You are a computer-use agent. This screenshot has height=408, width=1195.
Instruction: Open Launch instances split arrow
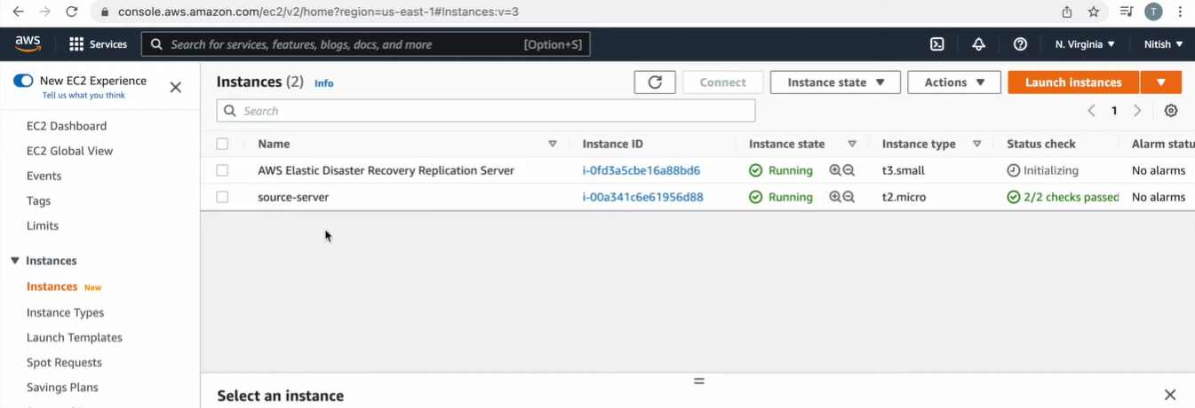(x=1161, y=82)
